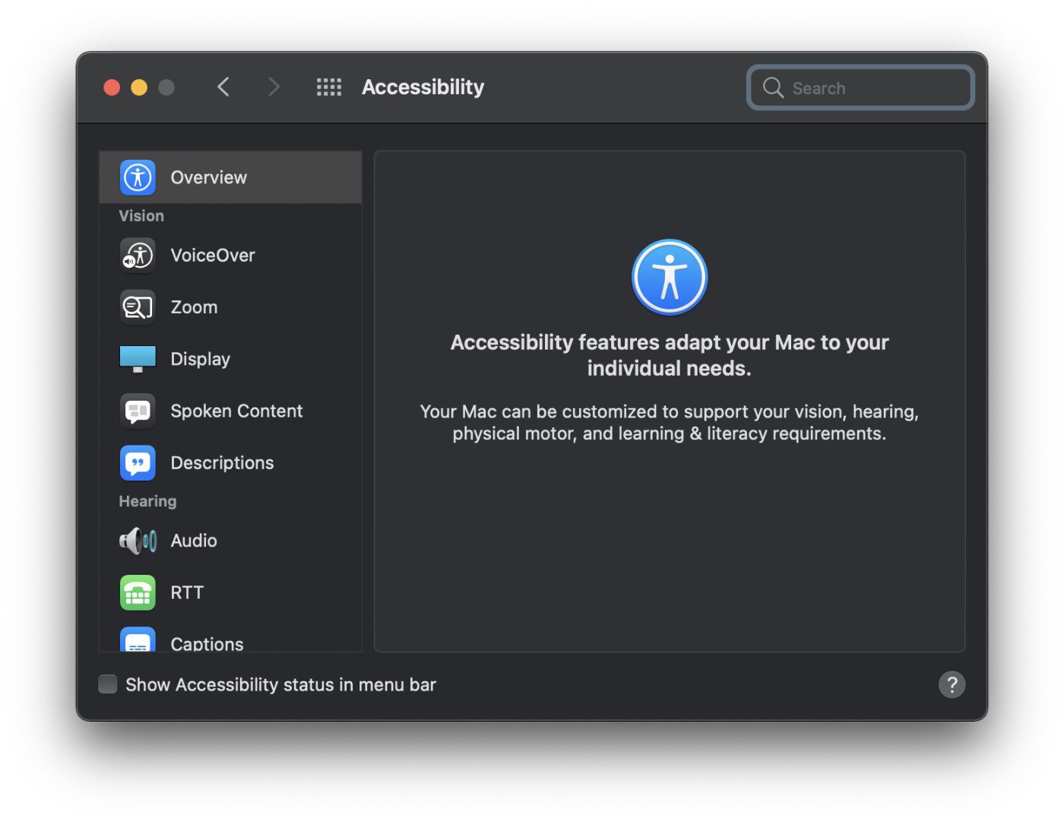Click the large blue accessibility icon
Viewport: 1064px width, 822px height.
pyautogui.click(x=670, y=278)
